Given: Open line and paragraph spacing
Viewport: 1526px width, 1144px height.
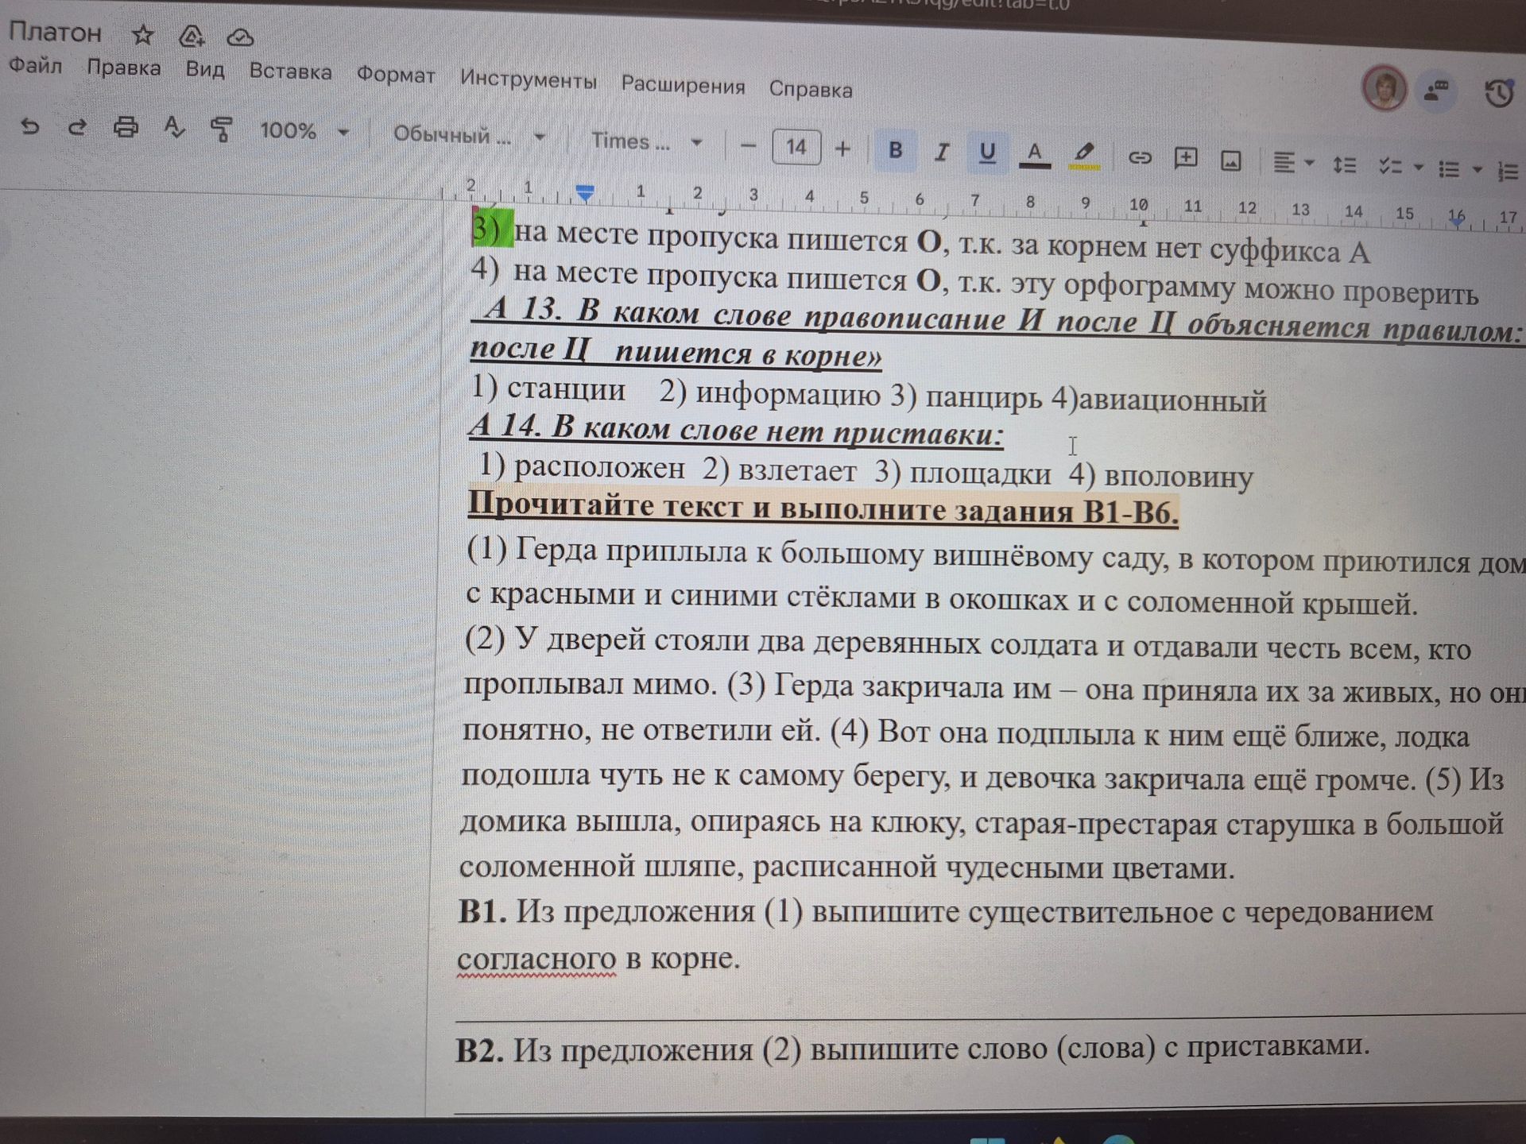Looking at the screenshot, I should click(x=1345, y=164).
